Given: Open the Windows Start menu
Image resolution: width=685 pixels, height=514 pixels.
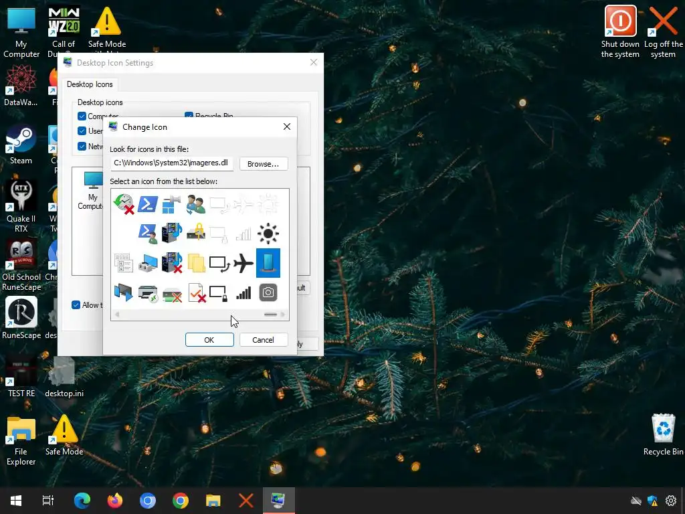Looking at the screenshot, I should (x=16, y=501).
